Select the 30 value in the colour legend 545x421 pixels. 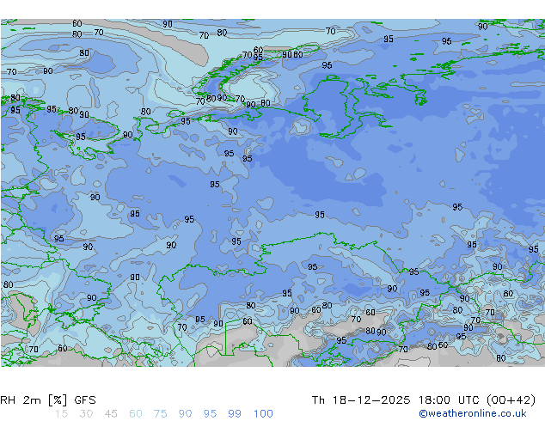tap(86, 414)
